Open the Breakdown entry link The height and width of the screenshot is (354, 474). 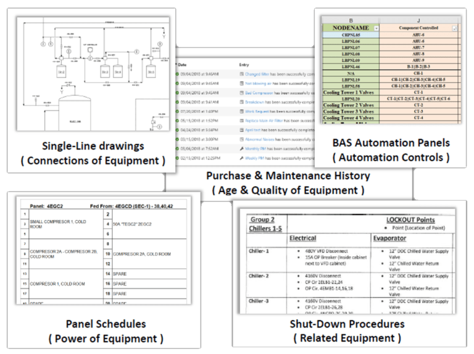pyautogui.click(x=254, y=103)
